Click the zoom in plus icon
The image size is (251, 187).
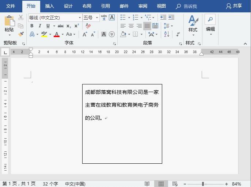227,184
